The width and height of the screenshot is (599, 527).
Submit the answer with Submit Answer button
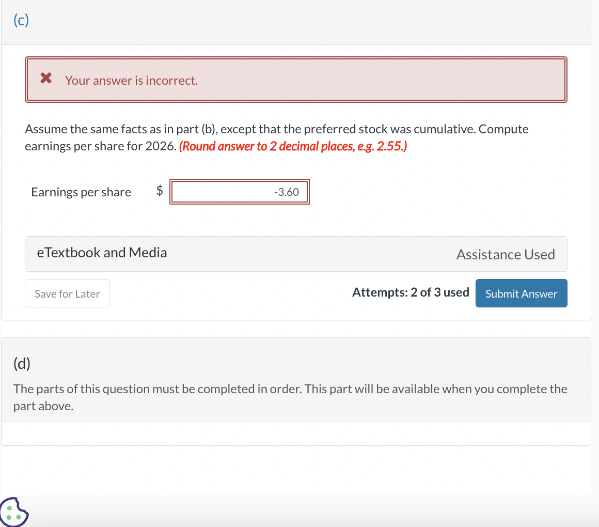pos(521,293)
